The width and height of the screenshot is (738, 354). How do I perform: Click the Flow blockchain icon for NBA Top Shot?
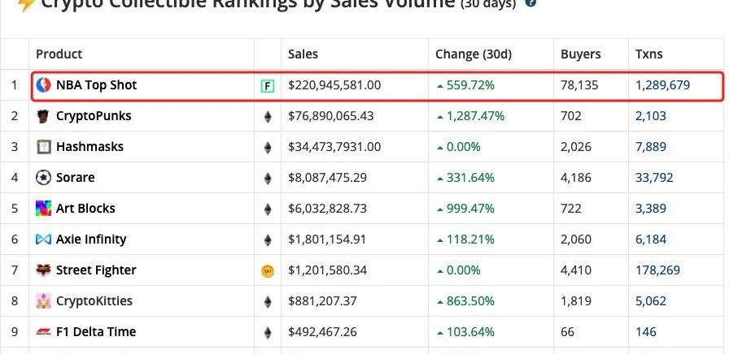coord(268,86)
